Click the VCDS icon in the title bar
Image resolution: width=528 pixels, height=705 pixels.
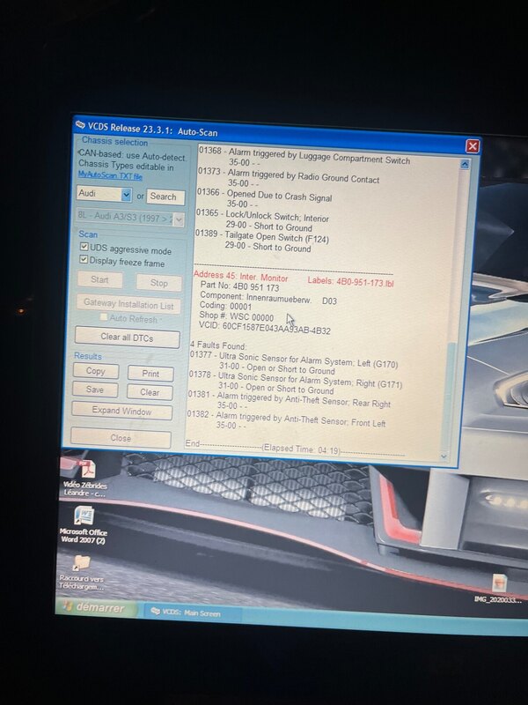click(81, 123)
